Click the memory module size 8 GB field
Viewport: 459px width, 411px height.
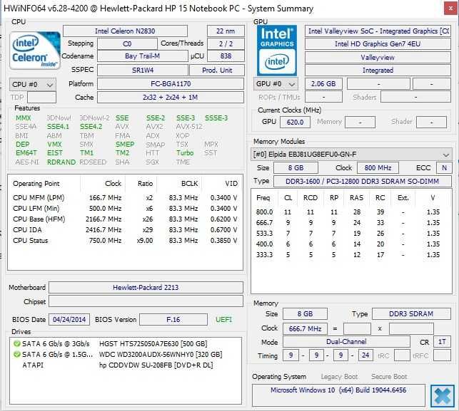(x=296, y=167)
